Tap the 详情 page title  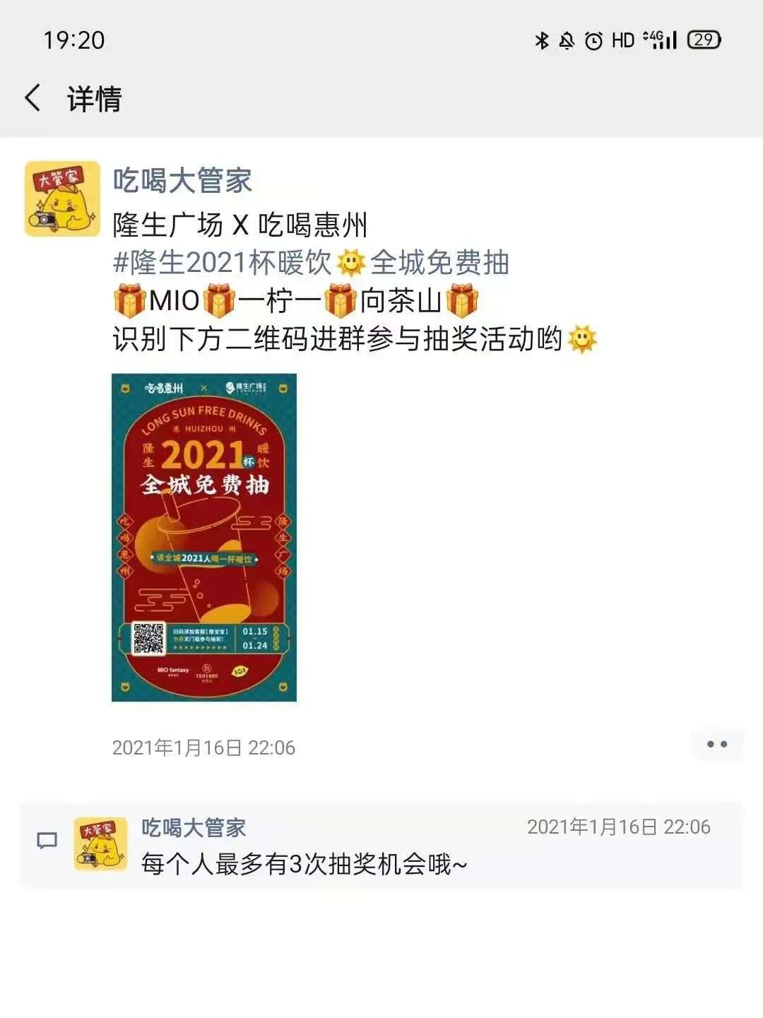point(94,98)
